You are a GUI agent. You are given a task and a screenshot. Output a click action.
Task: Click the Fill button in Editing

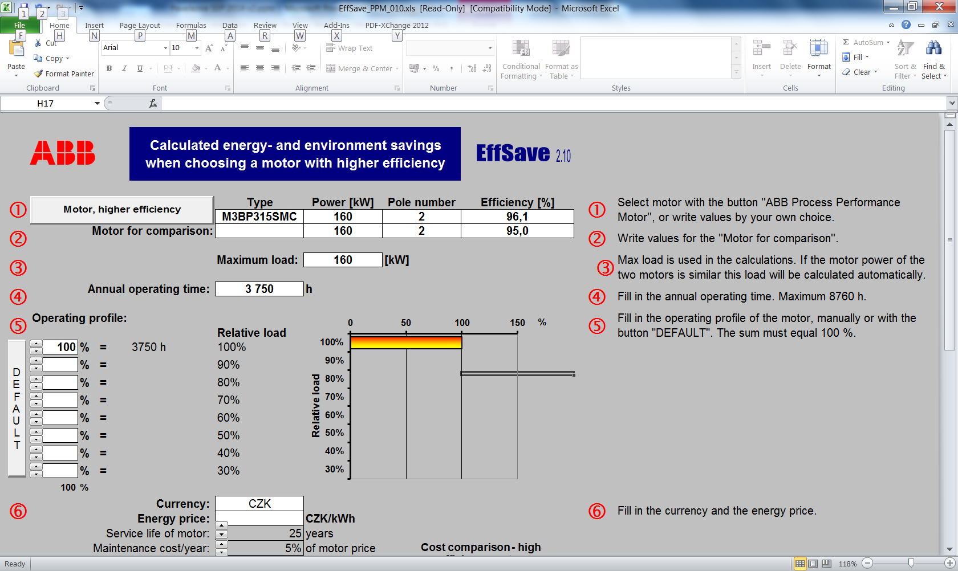pos(856,57)
